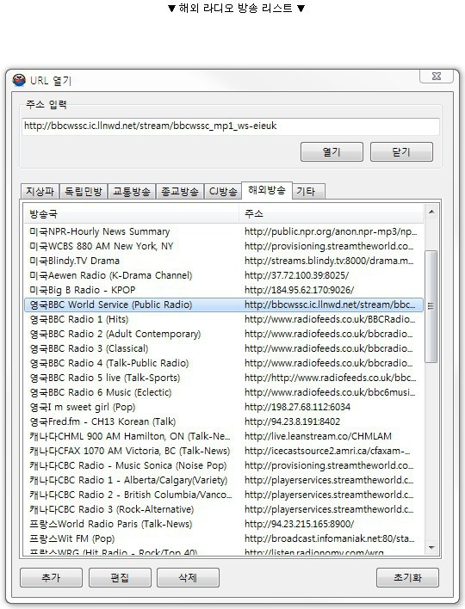Select 영국BBC Radio 2 (Adult Contemporary)
Screen dimensions: 465x609
pos(223,334)
